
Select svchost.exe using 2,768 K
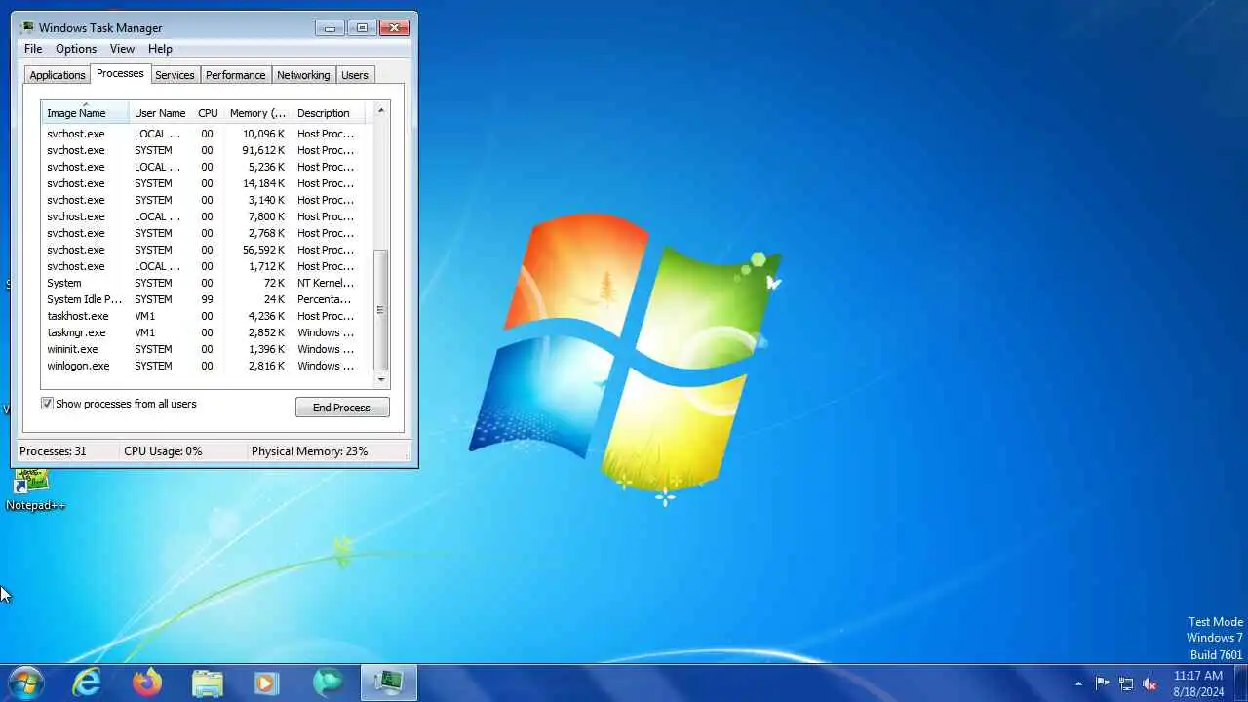tap(205, 233)
